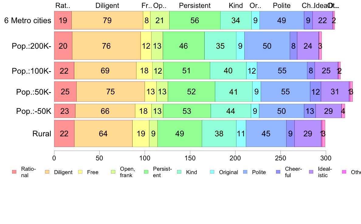Select the purple Idealistic legend swatch
Viewport: 361px width, 224px height.
point(311,172)
